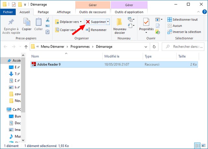Collapse the ribbon with the chevron
Screen dimensions: 208x149
click(x=198, y=12)
